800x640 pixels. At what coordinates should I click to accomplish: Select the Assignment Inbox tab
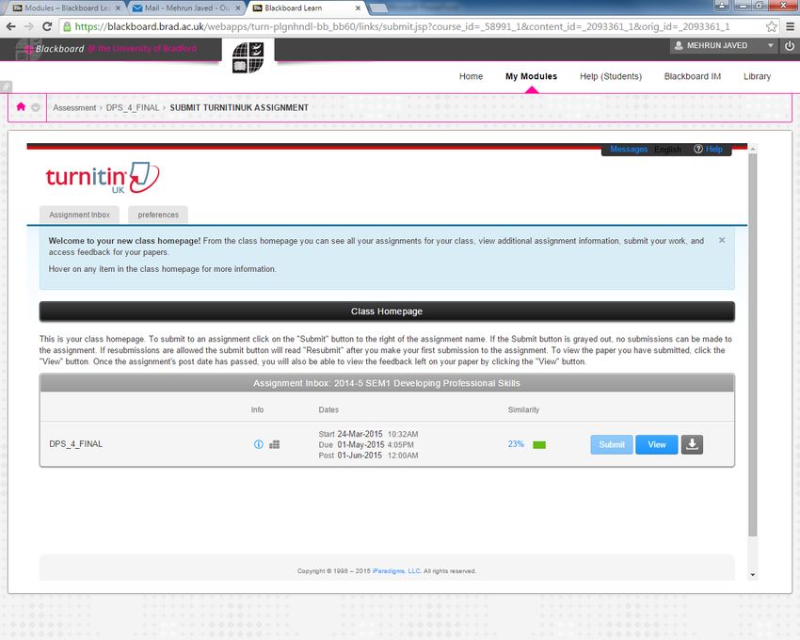point(80,215)
